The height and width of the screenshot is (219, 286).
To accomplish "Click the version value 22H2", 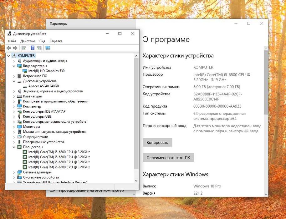I will (198, 193).
